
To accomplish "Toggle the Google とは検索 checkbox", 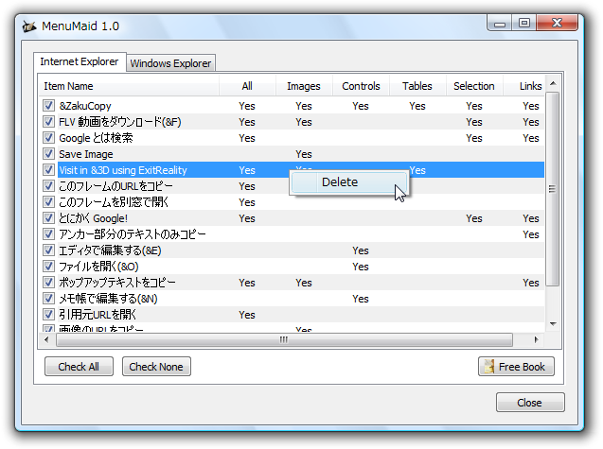I will tap(48, 138).
